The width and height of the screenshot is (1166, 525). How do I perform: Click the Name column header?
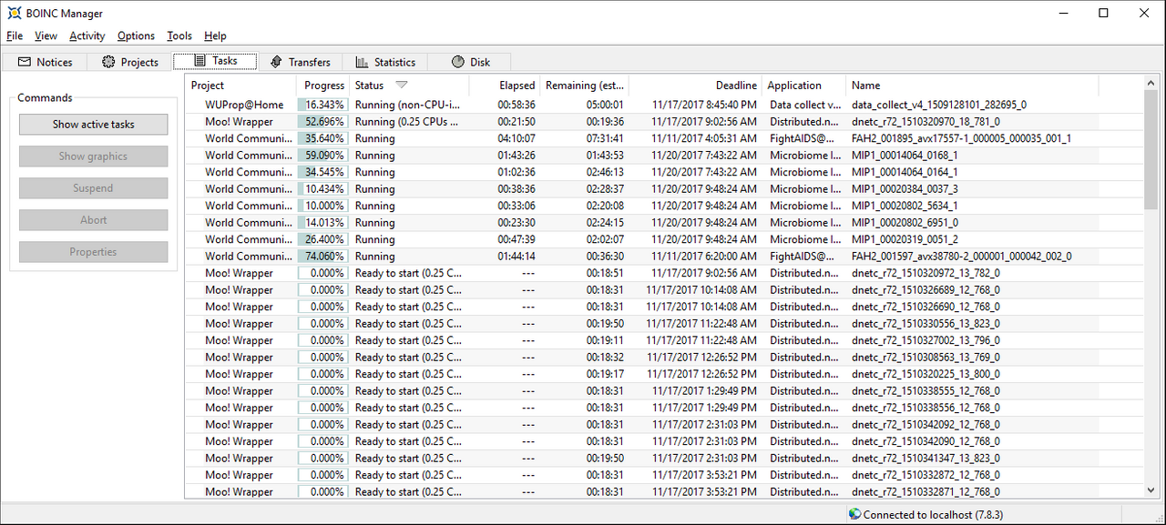pyautogui.click(x=972, y=86)
